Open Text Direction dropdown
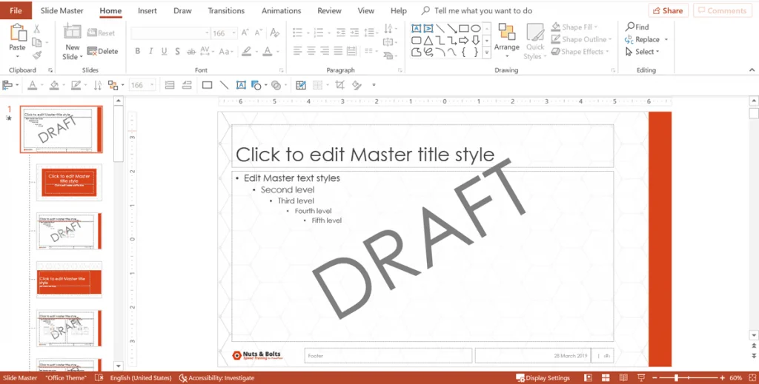The height and width of the screenshot is (384, 759). 388,30
